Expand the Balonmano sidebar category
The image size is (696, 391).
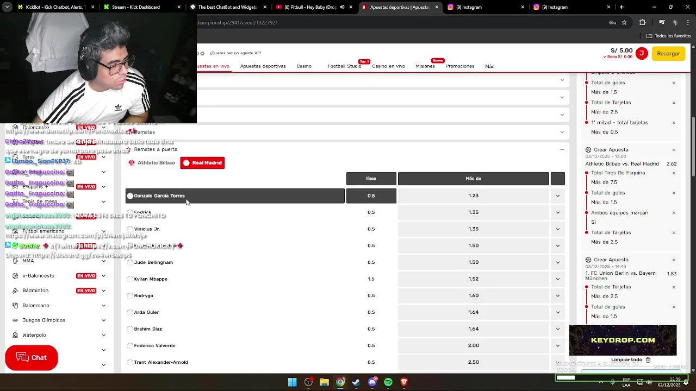[x=103, y=305]
